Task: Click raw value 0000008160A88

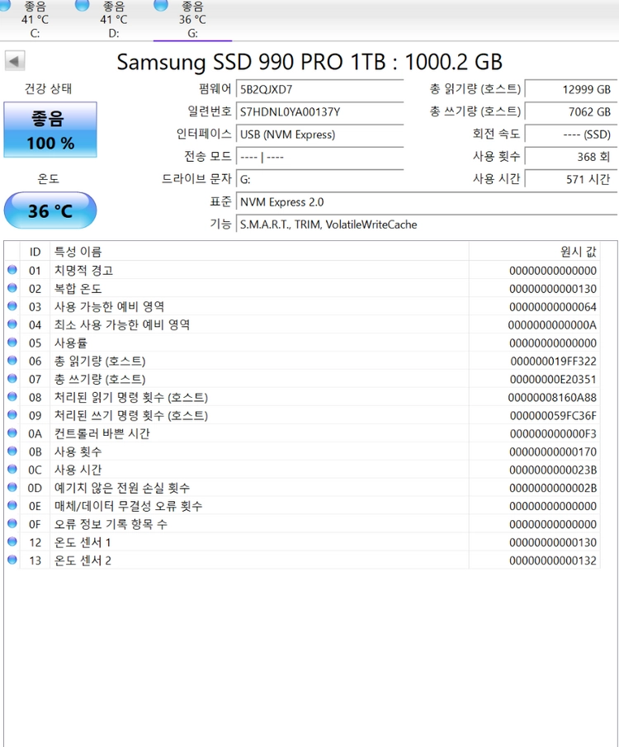Action: click(552, 397)
